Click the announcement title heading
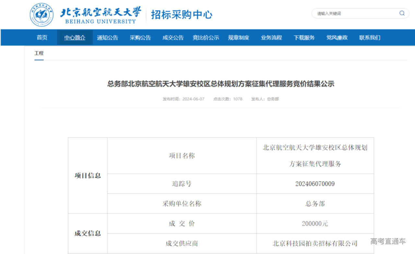415x254 pixels. (220, 84)
